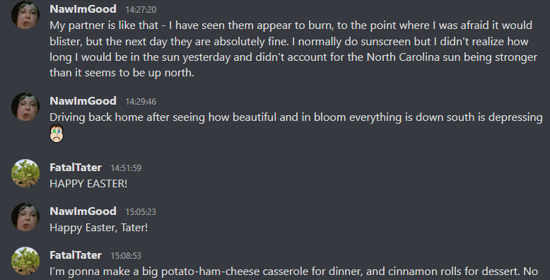Viewport: 550px width, 280px height.
Task: Click NawImGood's avatar beside the 14:29:46 message
Action: 25,107
